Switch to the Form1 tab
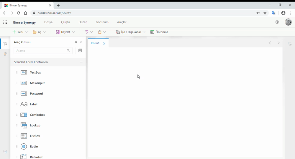This screenshot has height=159, width=295. coord(95,43)
